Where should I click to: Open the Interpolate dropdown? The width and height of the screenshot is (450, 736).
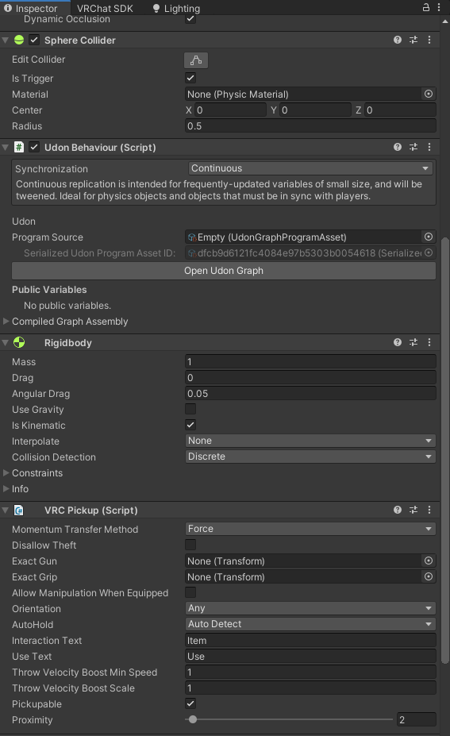[x=310, y=441]
